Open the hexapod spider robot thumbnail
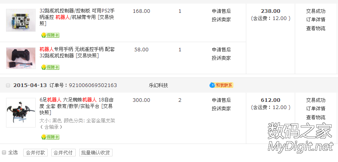This screenshot has height=162, width=338. (21, 113)
